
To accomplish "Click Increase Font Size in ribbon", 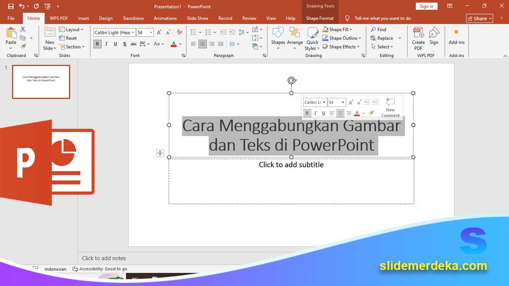I will tap(159, 32).
